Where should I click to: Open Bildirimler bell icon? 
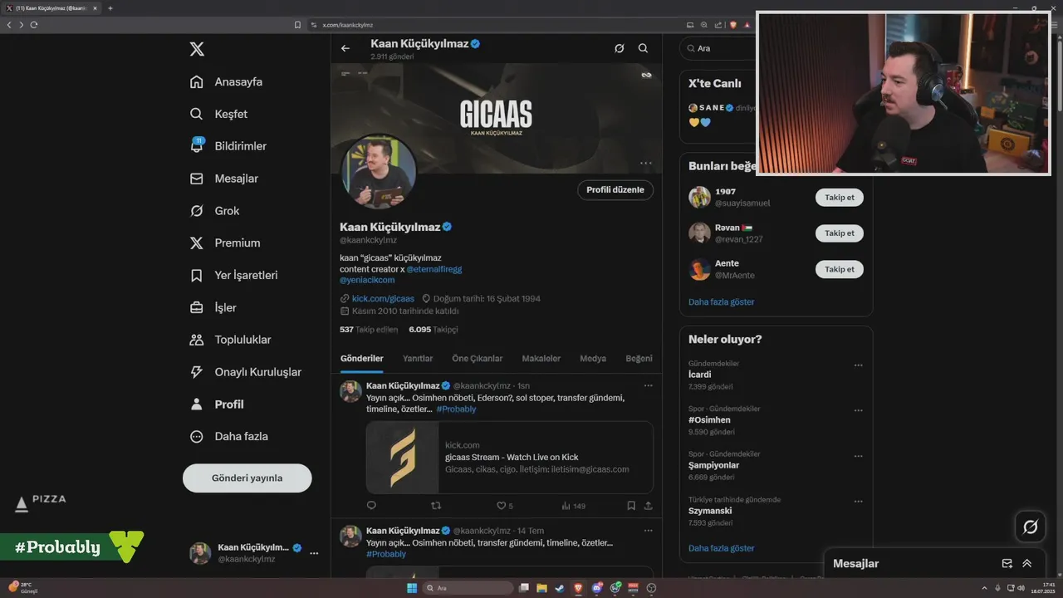point(197,146)
